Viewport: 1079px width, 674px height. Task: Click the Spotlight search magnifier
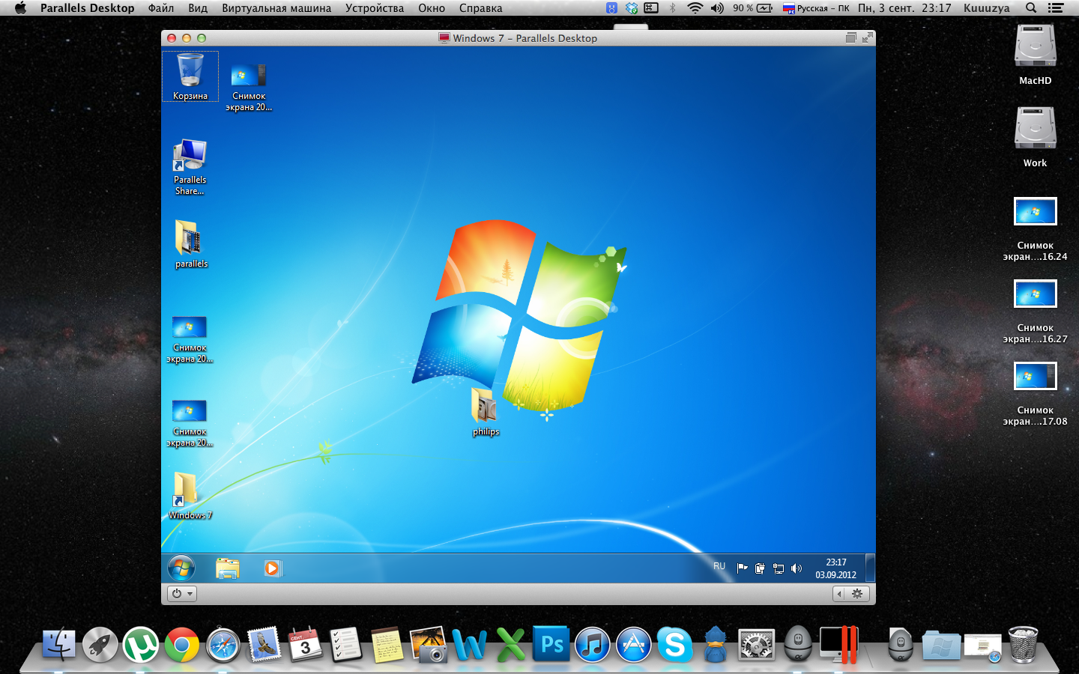click(1031, 8)
